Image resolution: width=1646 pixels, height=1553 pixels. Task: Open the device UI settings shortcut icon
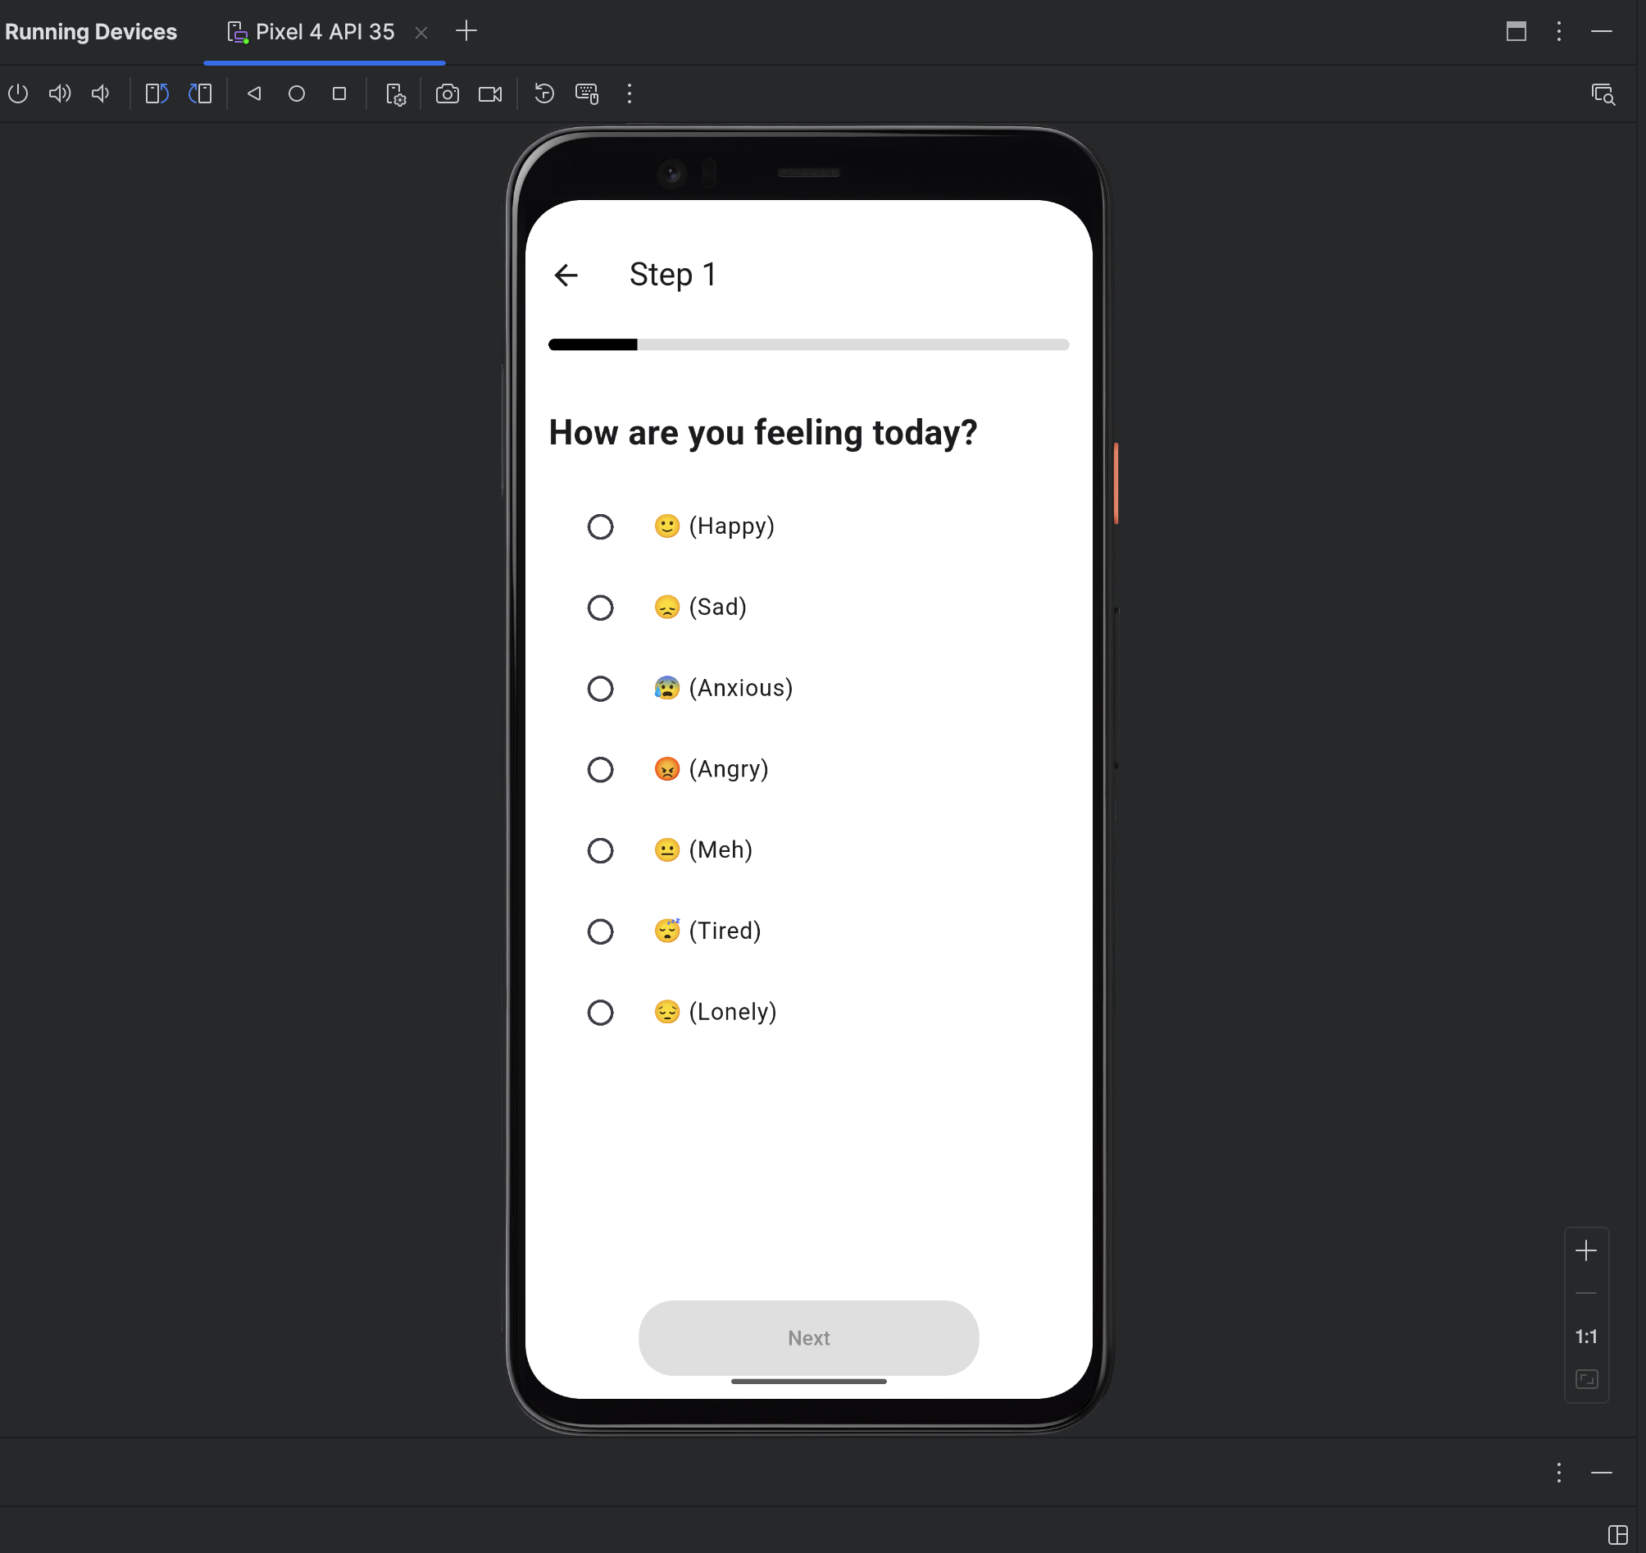point(396,94)
